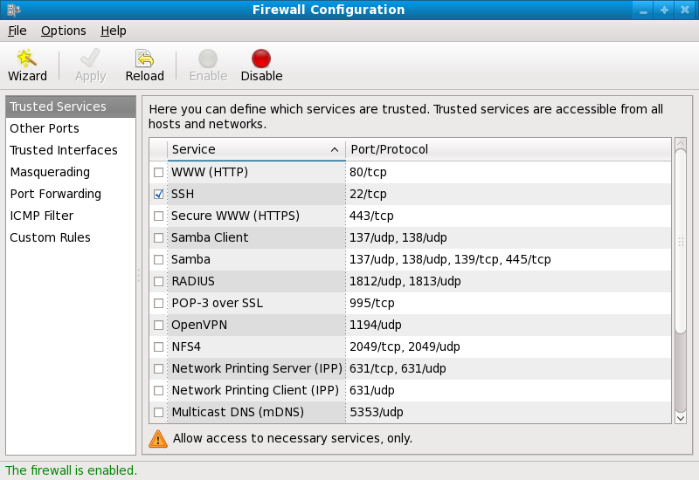Click the vertical scrollbar thumb
699x480 pixels.
[x=681, y=240]
